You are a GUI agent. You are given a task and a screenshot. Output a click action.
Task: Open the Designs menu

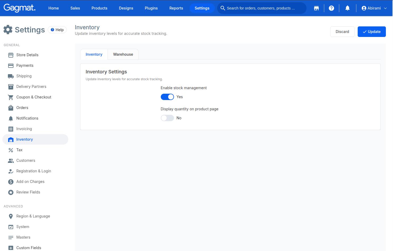(x=126, y=8)
